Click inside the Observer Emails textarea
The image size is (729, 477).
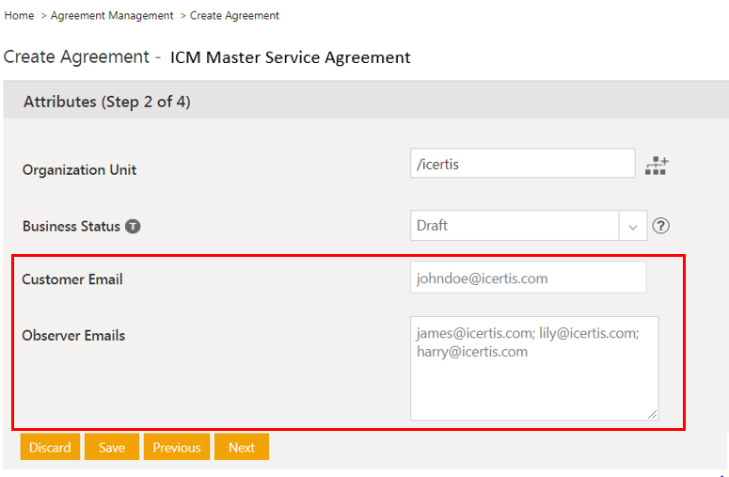click(x=533, y=376)
